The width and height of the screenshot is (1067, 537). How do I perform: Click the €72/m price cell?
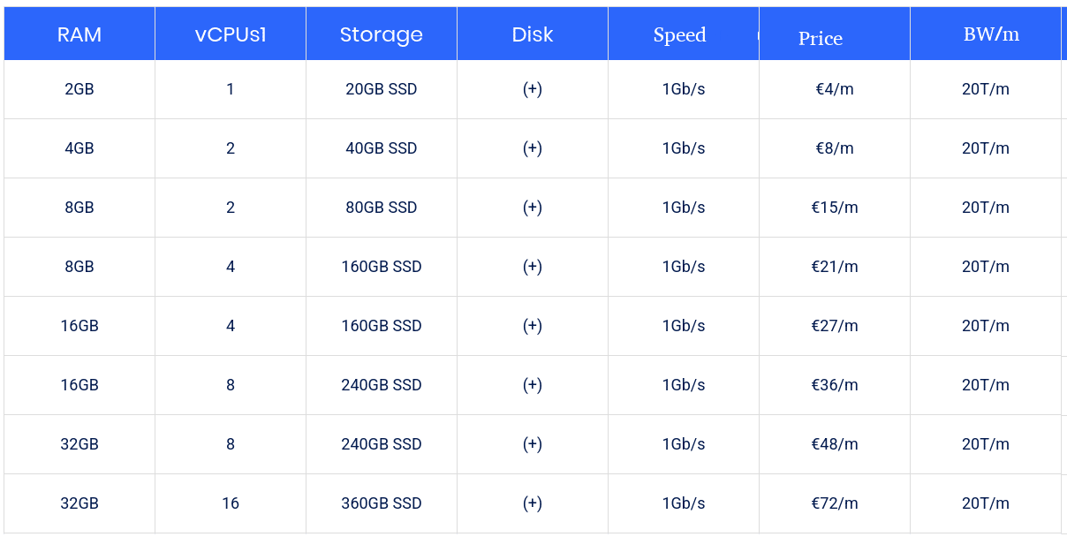(835, 503)
